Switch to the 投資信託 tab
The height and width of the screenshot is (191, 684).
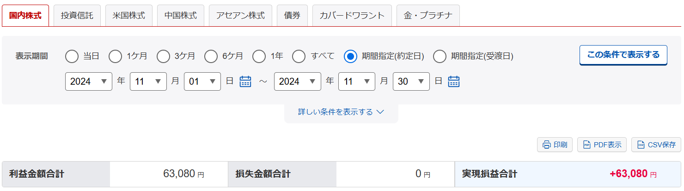pos(77,16)
